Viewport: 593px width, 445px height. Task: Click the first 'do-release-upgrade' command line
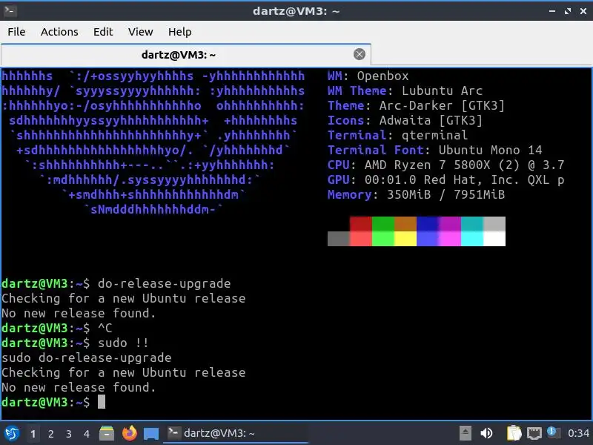pos(116,283)
